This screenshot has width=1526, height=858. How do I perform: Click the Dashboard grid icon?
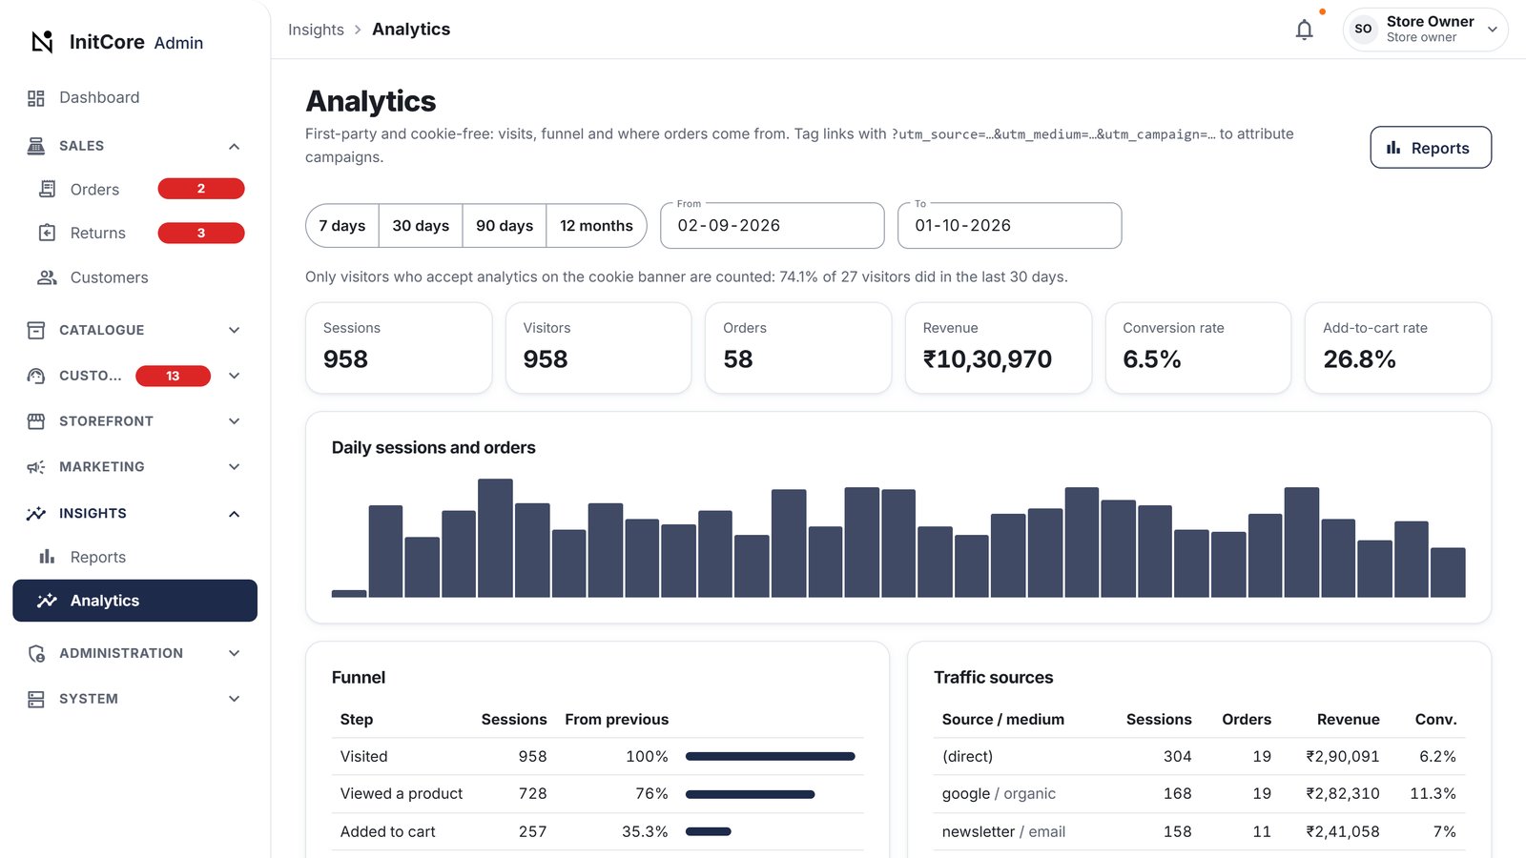36,98
